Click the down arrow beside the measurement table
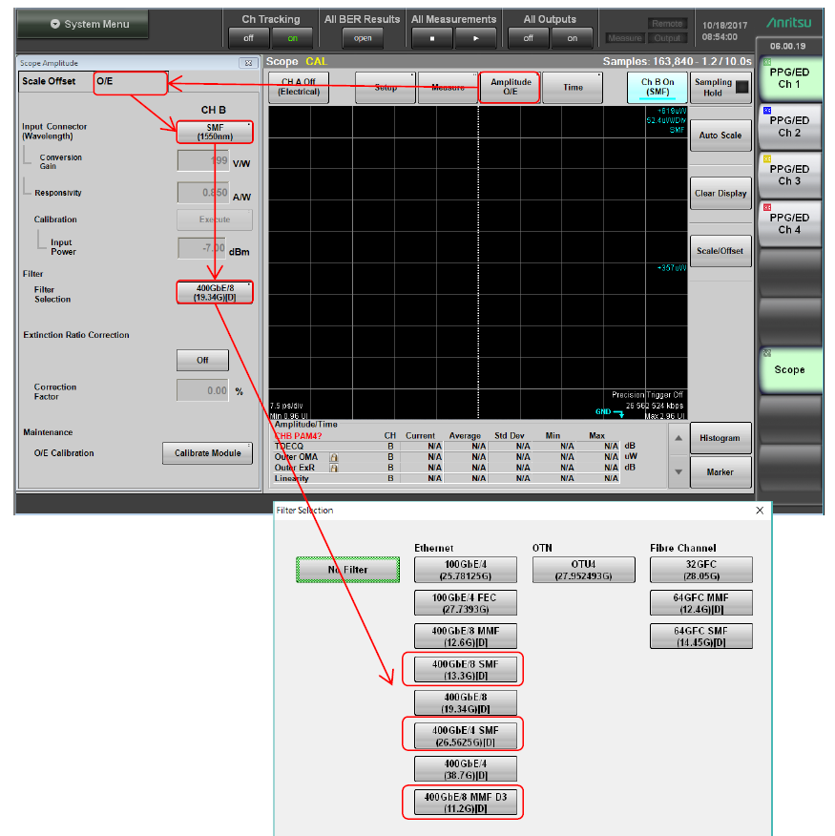This screenshot has width=835, height=836. [x=678, y=471]
